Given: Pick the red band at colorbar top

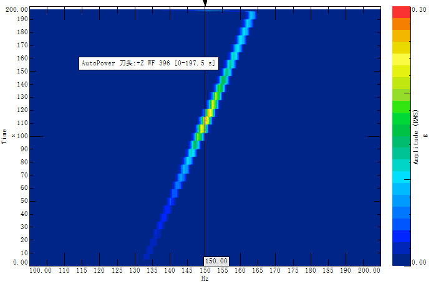Looking at the screenshot, I should 401,12.
